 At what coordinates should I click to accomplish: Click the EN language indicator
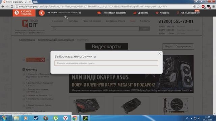tap(187, 118)
